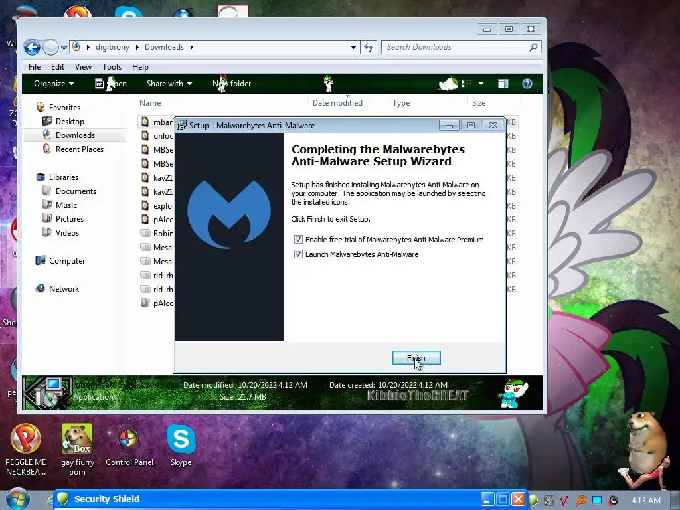
Task: Select the file starting with Robin
Action: point(157,233)
